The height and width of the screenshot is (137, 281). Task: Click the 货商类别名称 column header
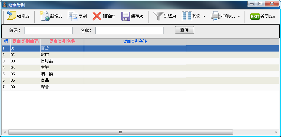[62, 41]
